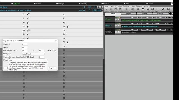The height and width of the screenshot is (100, 179).
Task: Switch to the CUSTOM toolbar tab
Action: click(140, 6)
